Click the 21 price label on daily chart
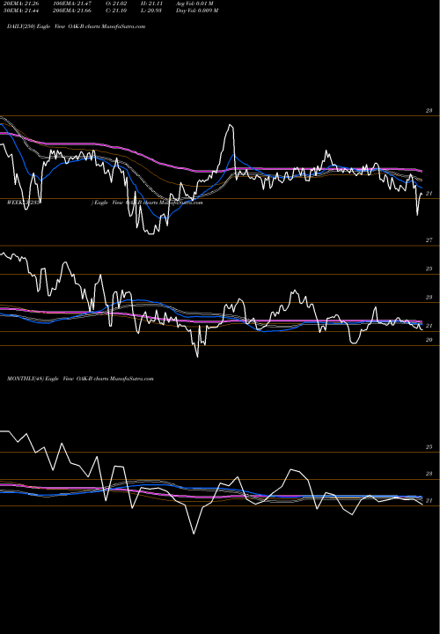Image resolution: width=440 pixels, height=634 pixels. [429, 194]
